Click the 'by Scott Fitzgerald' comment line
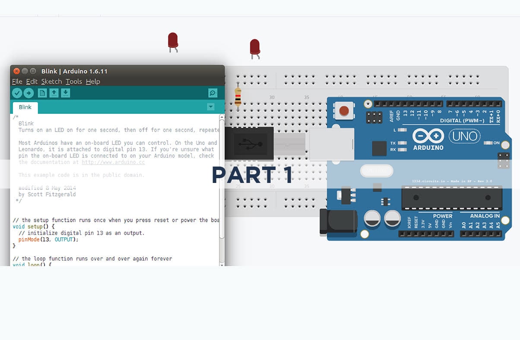520x340 pixels. point(47,194)
